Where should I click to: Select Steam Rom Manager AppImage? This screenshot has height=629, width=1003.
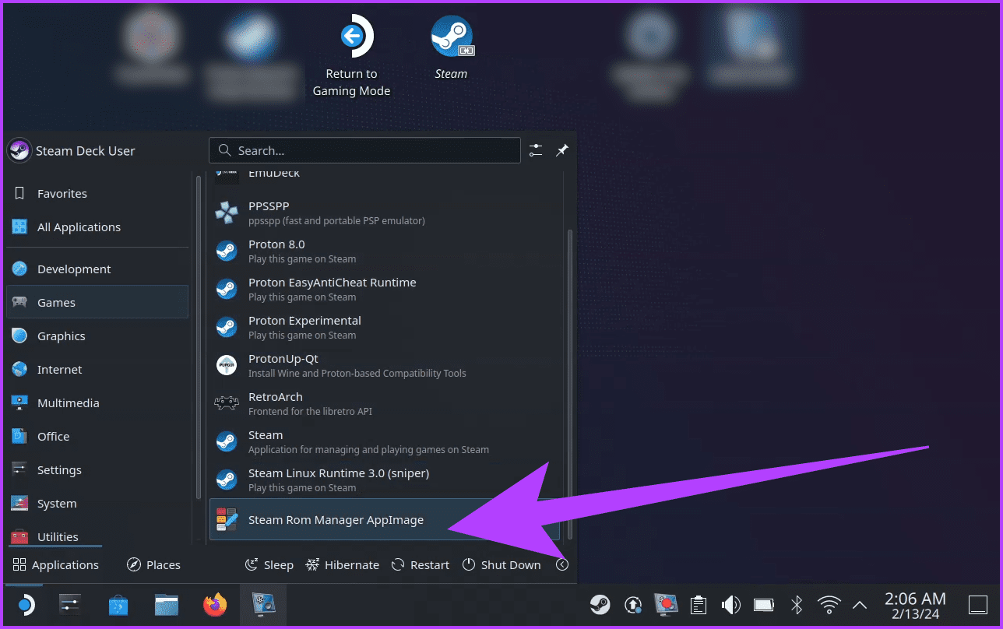pos(336,519)
